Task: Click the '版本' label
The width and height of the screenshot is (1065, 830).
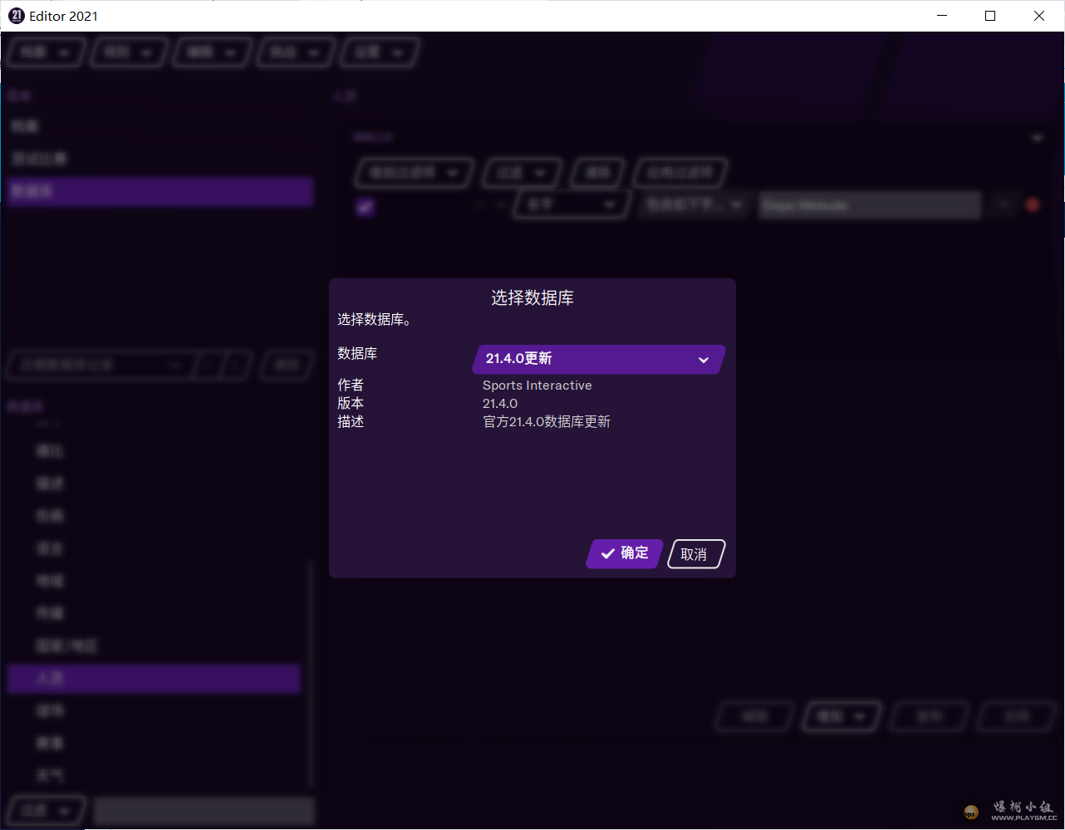Action: point(351,403)
